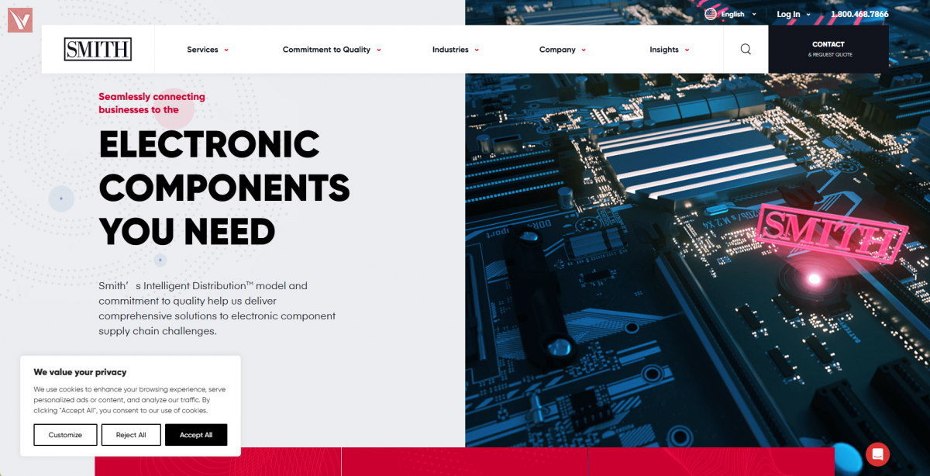This screenshot has width=930, height=476.
Task: Click Reject All cookies button
Action: point(131,435)
